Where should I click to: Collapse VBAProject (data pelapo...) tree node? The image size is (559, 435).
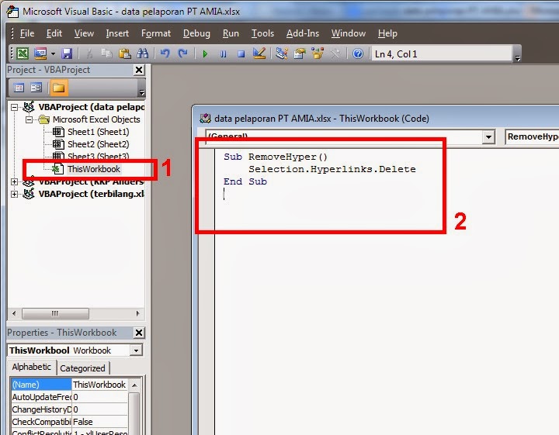point(14,107)
